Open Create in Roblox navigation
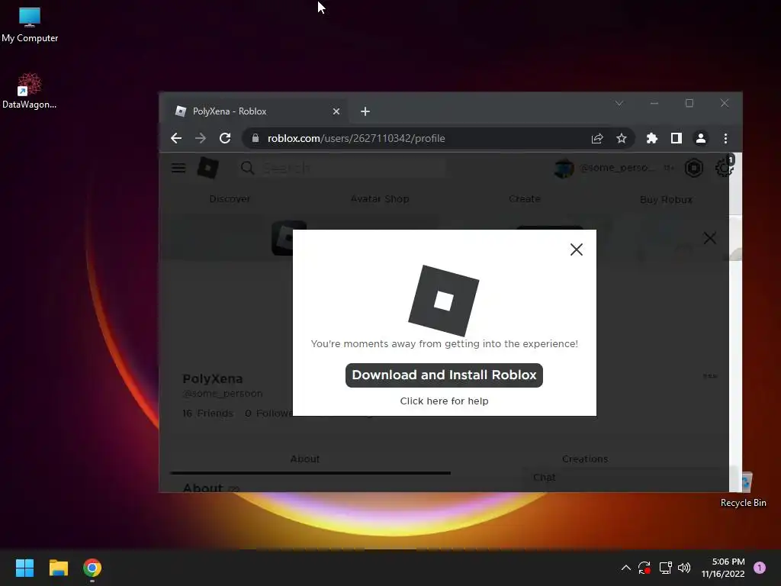The image size is (781, 586). pyautogui.click(x=525, y=199)
